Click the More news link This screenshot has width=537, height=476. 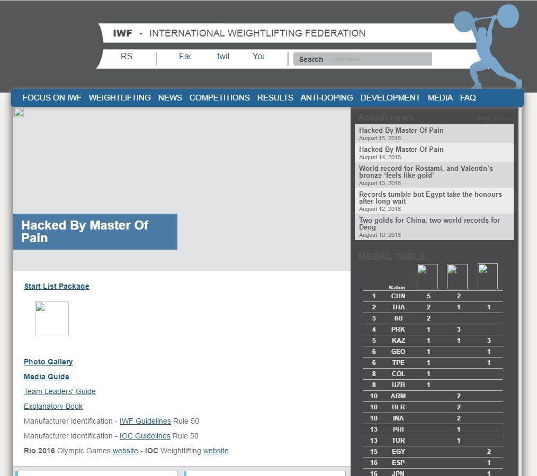tap(494, 118)
